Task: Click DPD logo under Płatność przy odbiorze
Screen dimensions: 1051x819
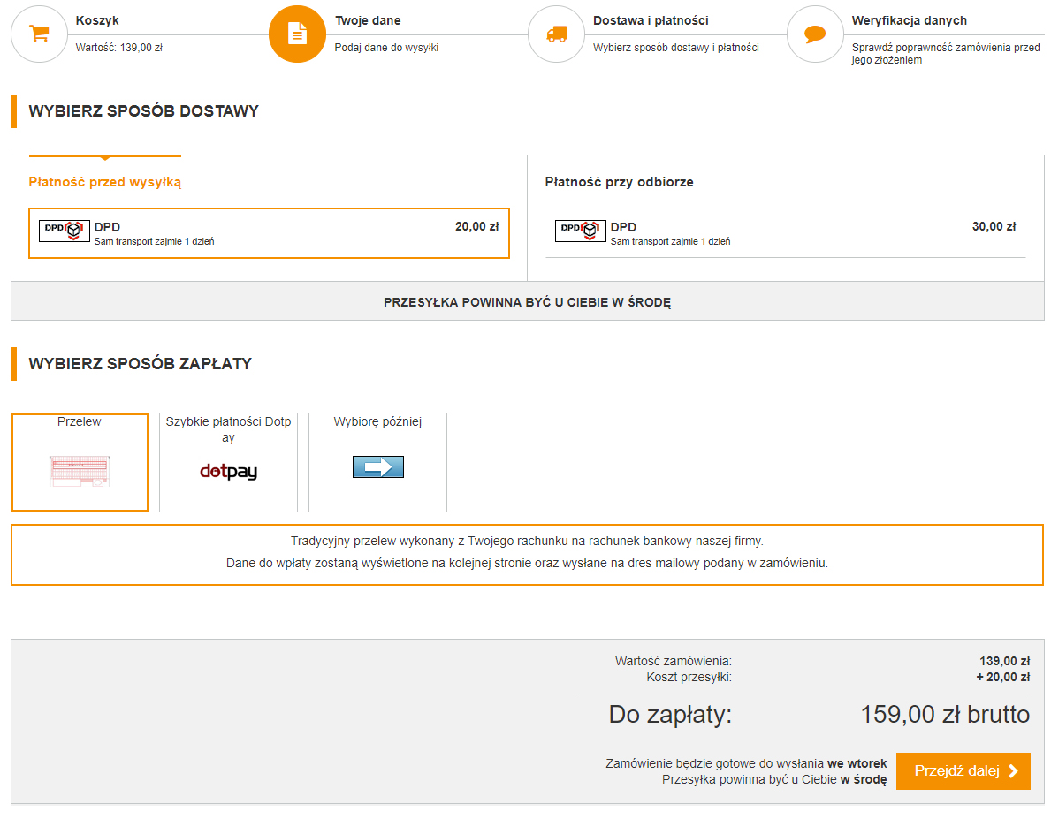Action: pos(581,231)
